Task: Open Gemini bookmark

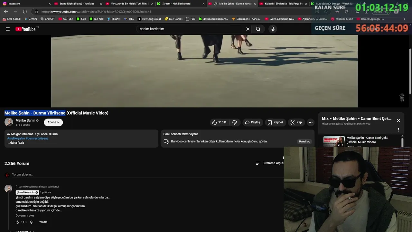Action: (31, 19)
